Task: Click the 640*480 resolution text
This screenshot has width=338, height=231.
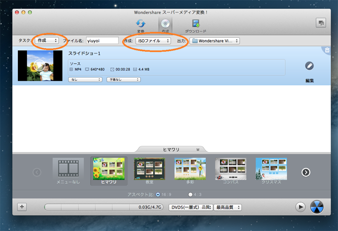Action: click(97, 69)
